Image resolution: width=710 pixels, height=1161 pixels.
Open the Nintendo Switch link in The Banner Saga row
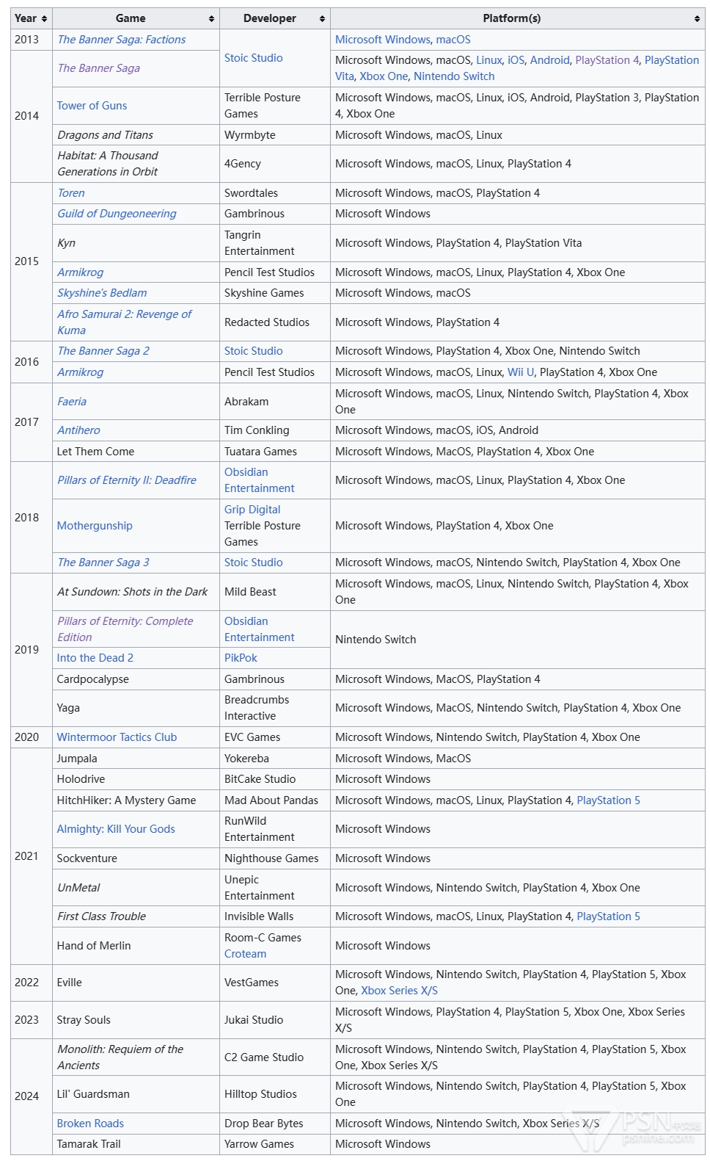(454, 76)
